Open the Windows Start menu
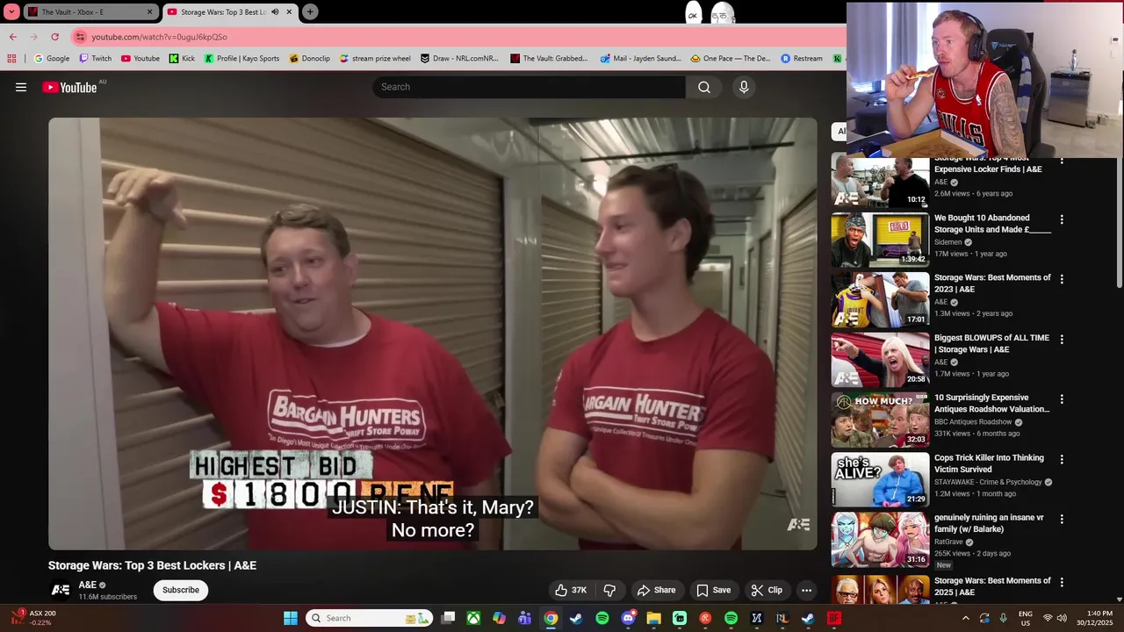The height and width of the screenshot is (632, 1124). point(291,618)
